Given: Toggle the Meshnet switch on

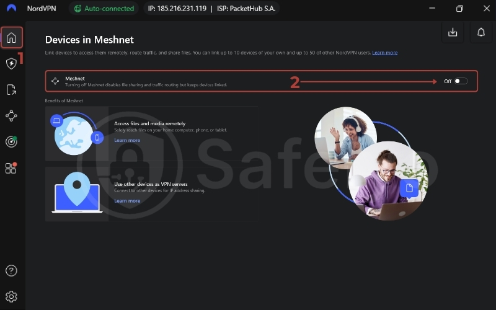Looking at the screenshot, I should (x=461, y=81).
